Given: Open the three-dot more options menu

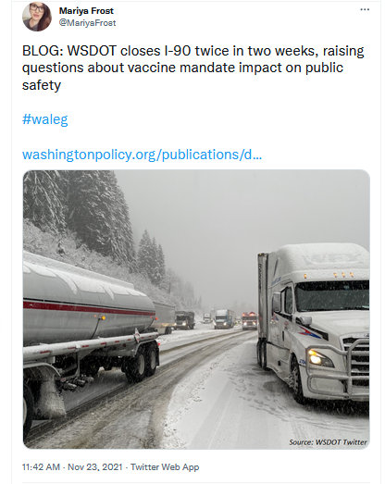Looking at the screenshot, I should [365, 9].
